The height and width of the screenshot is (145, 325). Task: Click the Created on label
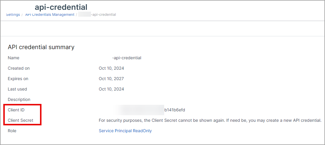coord(19,68)
